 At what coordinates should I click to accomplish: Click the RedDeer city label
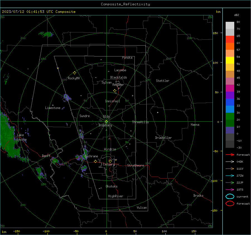coord(118,85)
